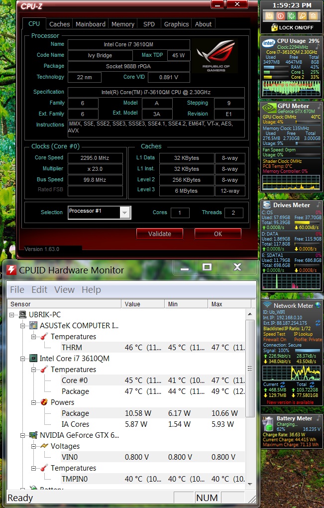The height and width of the screenshot is (508, 324).
Task: Click the Intel logo in the CPU Usage gadget
Action: pyautogui.click(x=268, y=43)
